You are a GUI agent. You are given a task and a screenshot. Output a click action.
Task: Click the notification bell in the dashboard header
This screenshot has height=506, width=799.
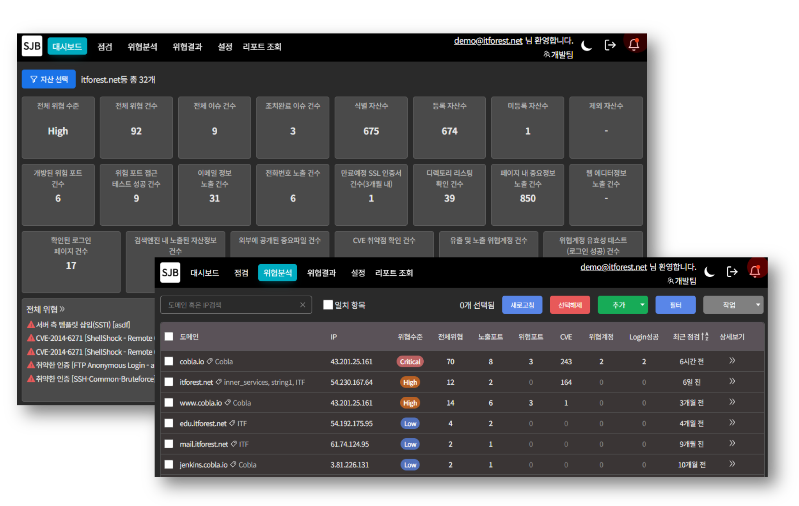click(x=634, y=45)
